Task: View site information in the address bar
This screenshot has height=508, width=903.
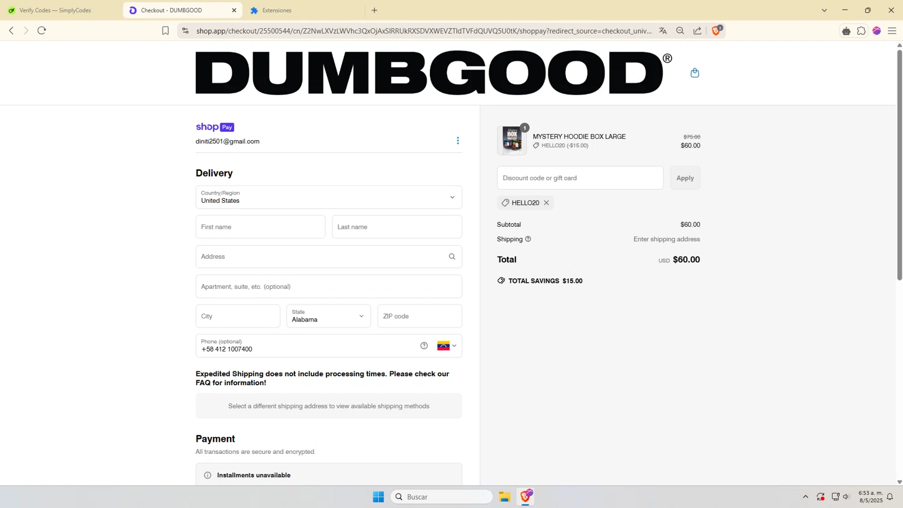Action: (x=185, y=31)
